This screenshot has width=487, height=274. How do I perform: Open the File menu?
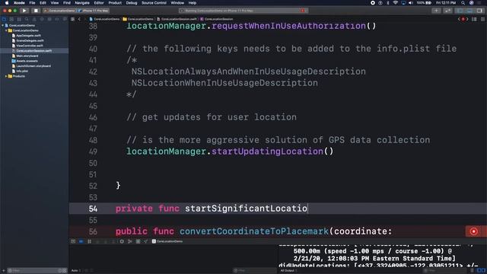click(32, 3)
